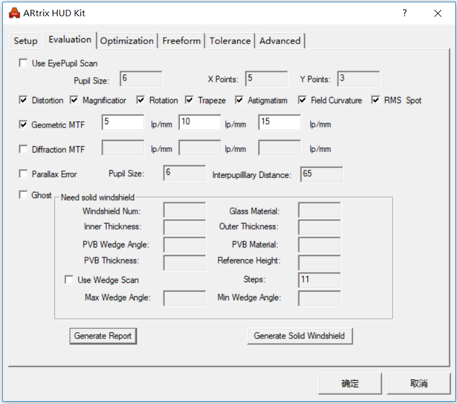Click the X Points input field
The image size is (457, 404).
click(x=266, y=79)
